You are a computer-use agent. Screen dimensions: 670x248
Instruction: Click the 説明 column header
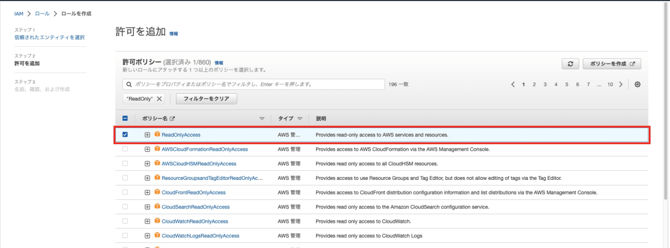321,119
